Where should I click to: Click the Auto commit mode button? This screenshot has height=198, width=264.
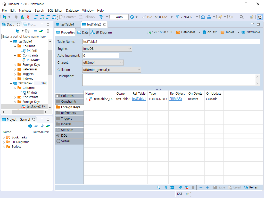click(119, 17)
